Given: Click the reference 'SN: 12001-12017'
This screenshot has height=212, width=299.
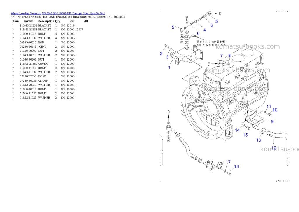Looking at the screenshot, I should [x=72, y=30].
